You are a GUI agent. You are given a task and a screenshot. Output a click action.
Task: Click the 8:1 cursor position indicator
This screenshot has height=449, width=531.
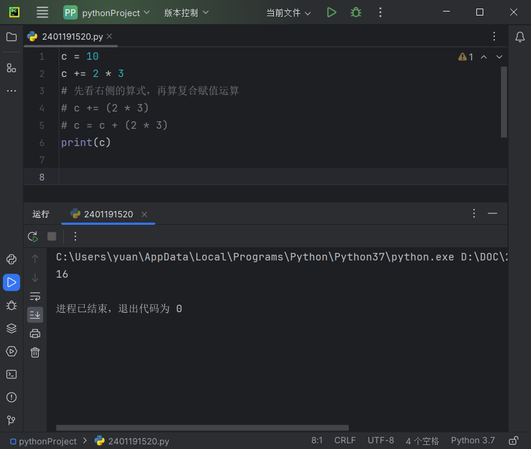[317, 440]
